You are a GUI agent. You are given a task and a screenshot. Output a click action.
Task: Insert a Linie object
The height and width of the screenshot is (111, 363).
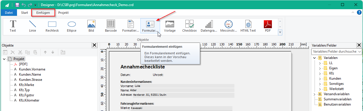(x=33, y=26)
